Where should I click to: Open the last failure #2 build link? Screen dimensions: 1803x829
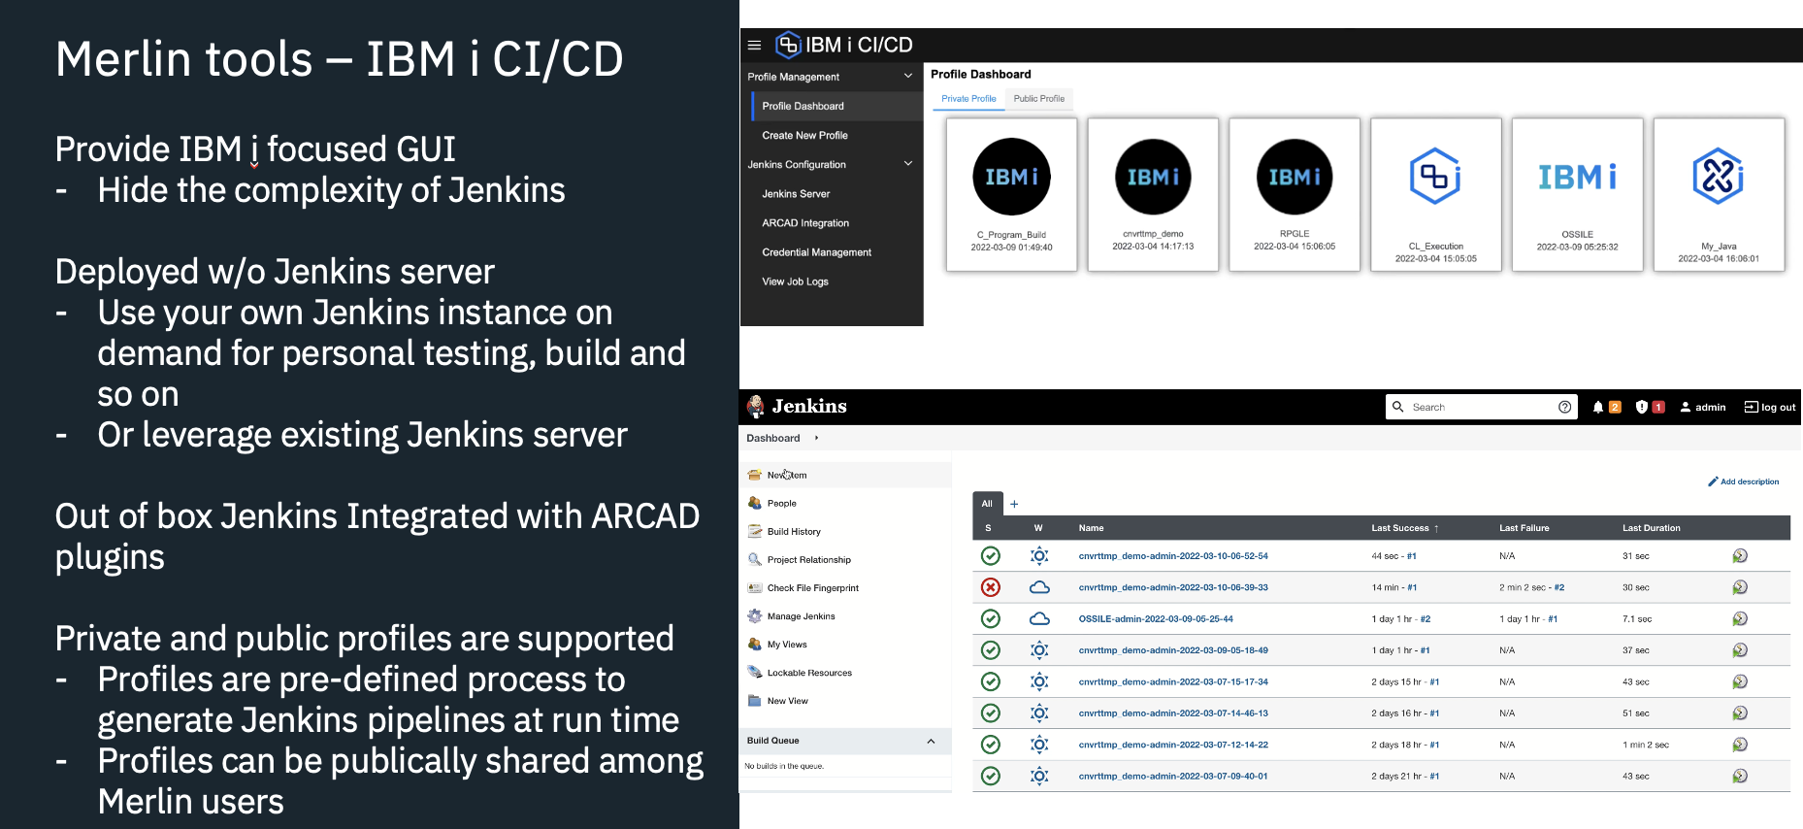pyautogui.click(x=1559, y=587)
